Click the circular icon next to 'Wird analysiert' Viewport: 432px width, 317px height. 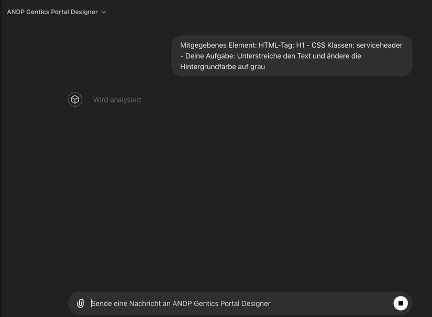(x=75, y=99)
